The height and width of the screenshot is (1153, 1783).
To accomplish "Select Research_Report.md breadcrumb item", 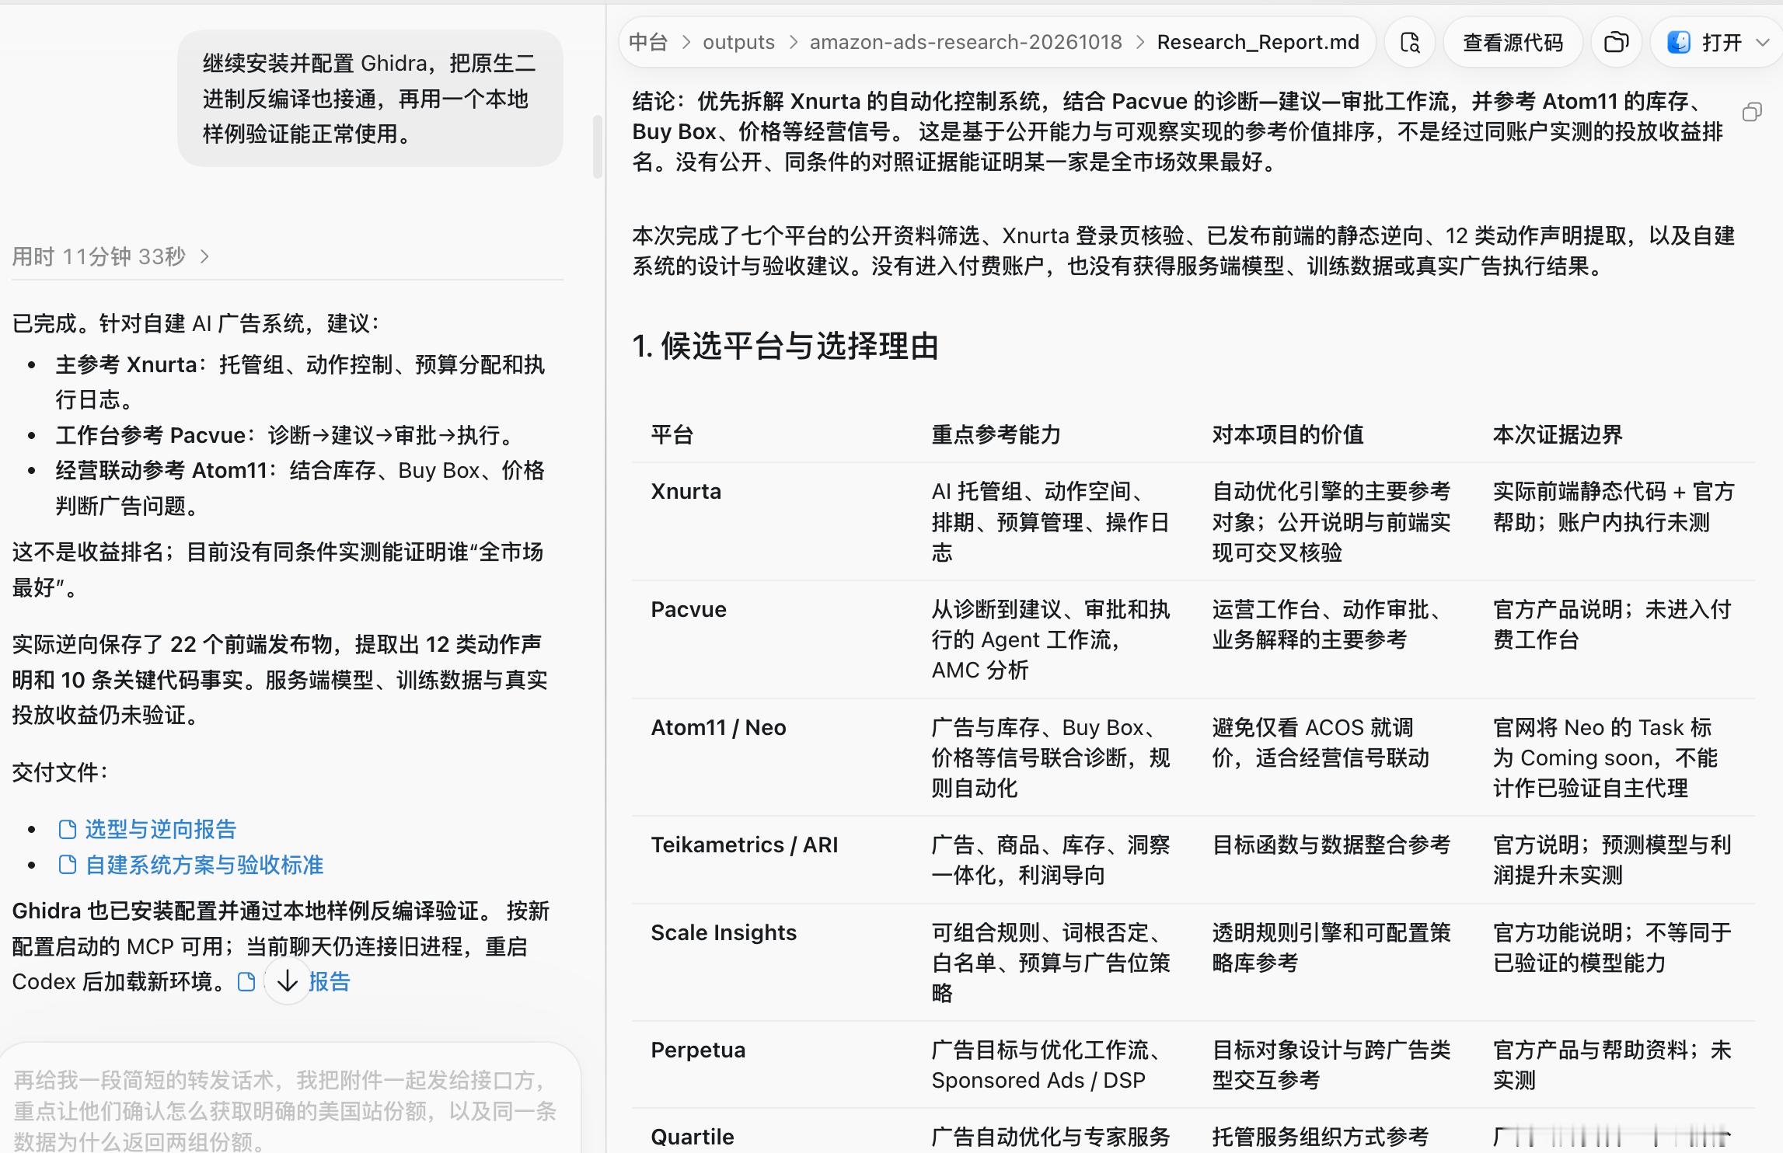I will [x=1258, y=42].
